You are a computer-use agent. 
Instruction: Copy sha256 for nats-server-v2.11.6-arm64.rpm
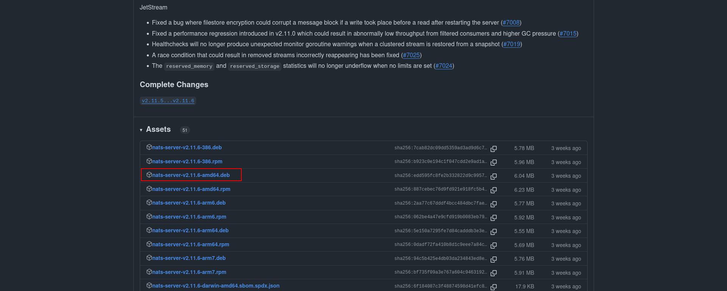coord(494,245)
